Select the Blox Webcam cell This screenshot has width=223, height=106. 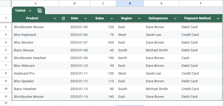(x=35, y=66)
